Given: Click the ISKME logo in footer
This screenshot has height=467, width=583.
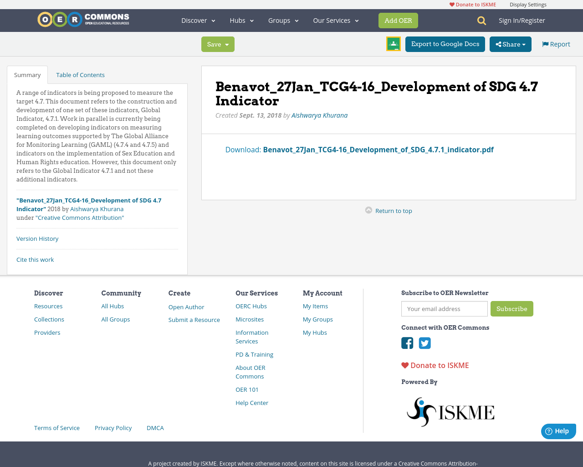Looking at the screenshot, I should point(450,412).
